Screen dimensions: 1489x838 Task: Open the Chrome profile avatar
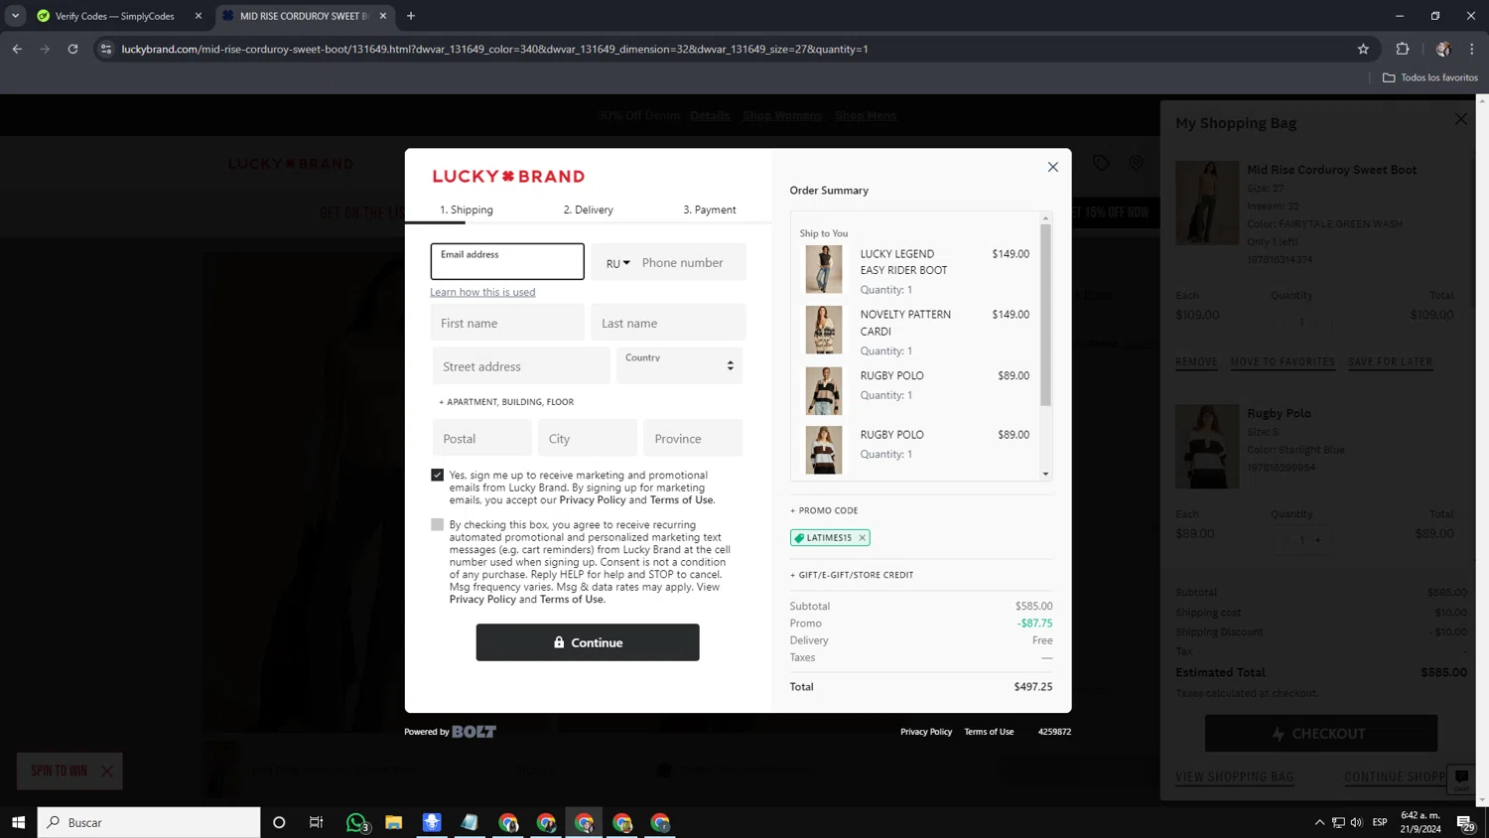1443,49
